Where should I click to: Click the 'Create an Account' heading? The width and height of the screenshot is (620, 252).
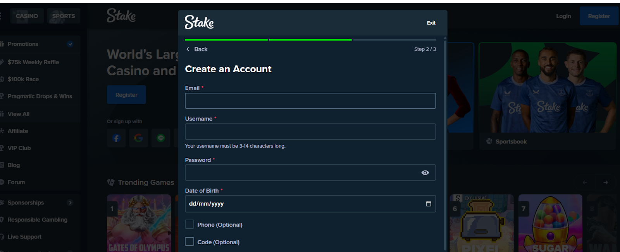pos(228,69)
